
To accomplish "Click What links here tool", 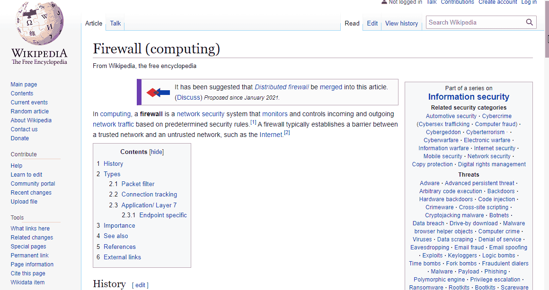I will click(x=30, y=229).
